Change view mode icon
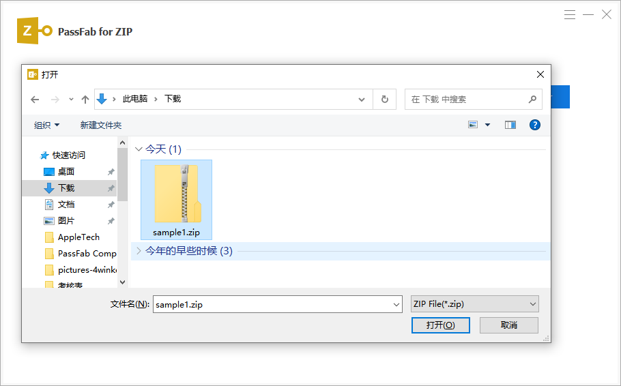 point(473,125)
